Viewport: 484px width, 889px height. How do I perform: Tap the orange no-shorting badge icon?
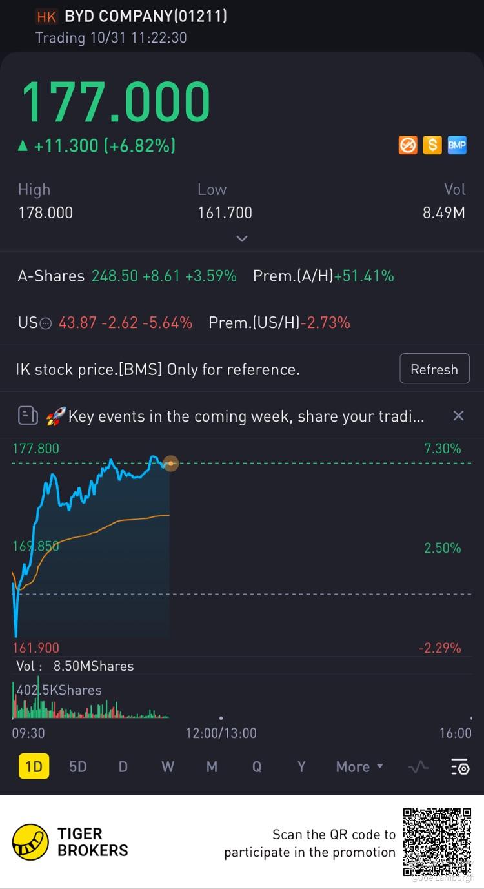tap(408, 145)
